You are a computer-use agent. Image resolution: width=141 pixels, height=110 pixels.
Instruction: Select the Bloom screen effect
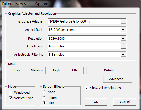[x=44, y=98]
